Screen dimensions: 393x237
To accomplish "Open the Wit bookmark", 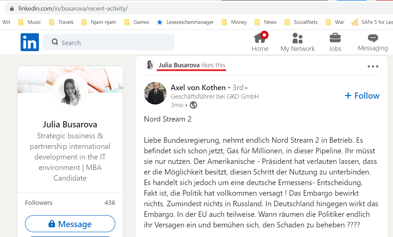I will point(6,22).
